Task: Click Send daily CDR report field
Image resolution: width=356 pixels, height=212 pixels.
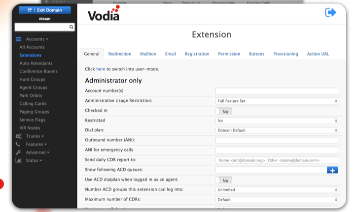Action: 277,160
